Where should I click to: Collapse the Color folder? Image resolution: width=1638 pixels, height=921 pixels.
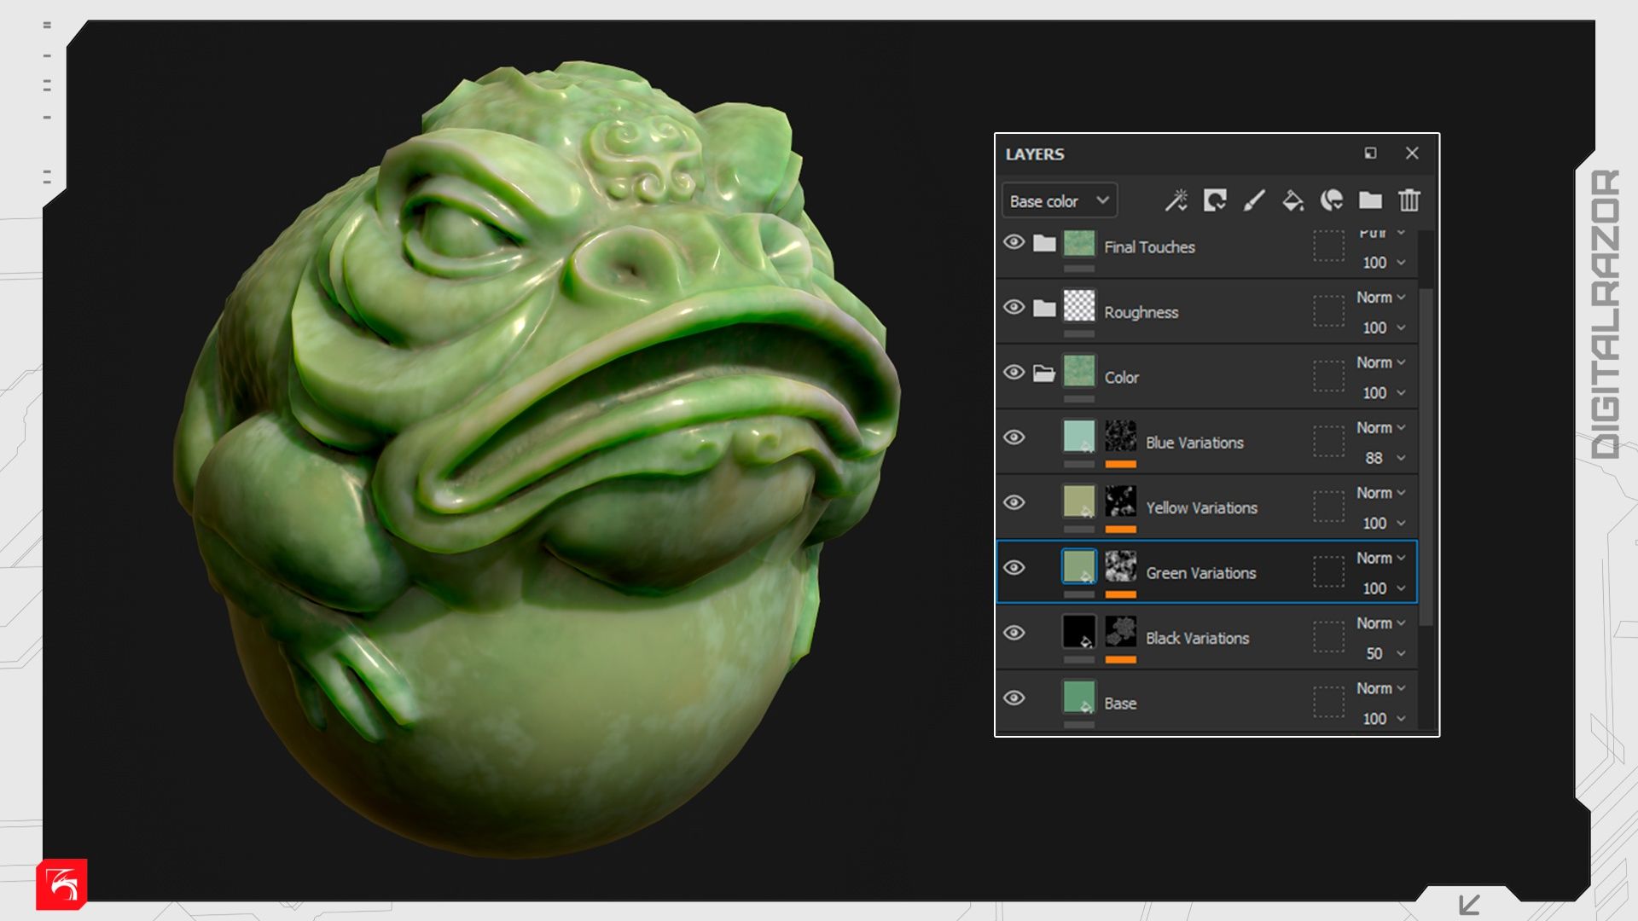[1044, 374]
